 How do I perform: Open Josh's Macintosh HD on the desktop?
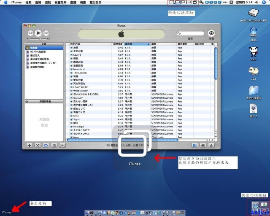(253, 15)
